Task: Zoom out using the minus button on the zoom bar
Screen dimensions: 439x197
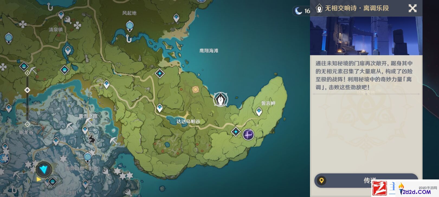Action: [27, 124]
